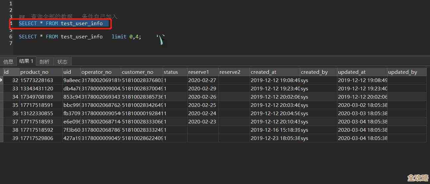Click updated_at cell 2020-03-03 18:05:38
The width and height of the screenshot is (430, 184).
[362, 114]
